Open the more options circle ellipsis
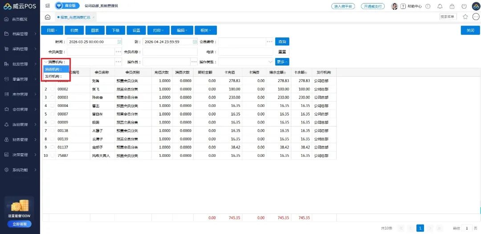Screen dimensions: 481x234 tap(476, 17)
